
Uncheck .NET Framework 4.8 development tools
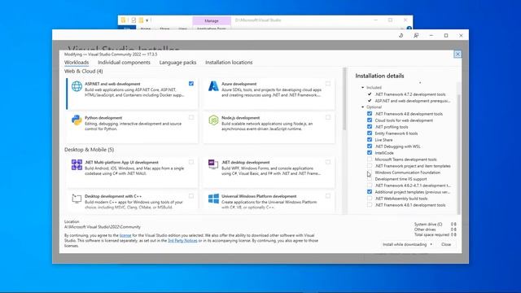pos(370,114)
